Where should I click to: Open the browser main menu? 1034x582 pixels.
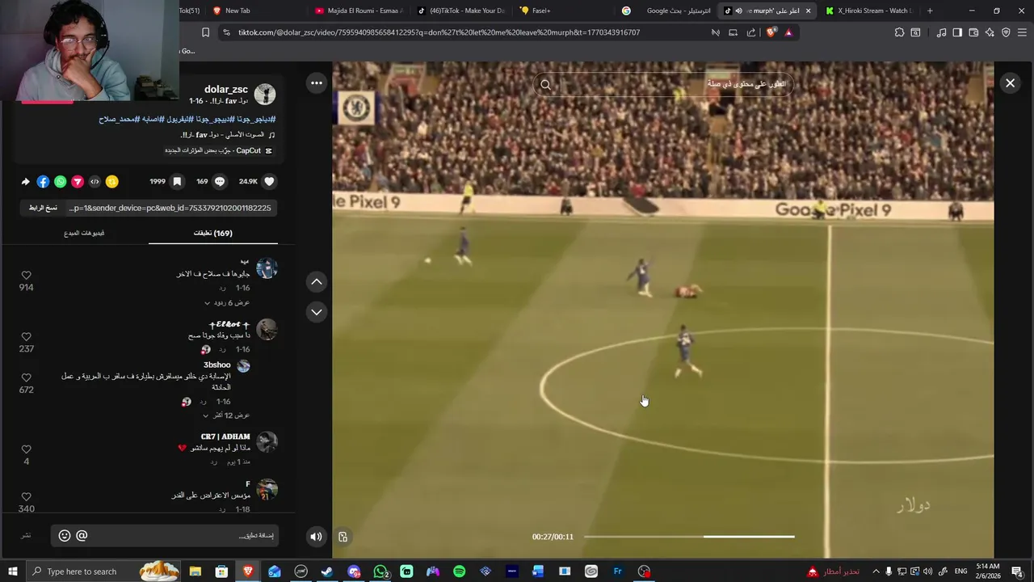tap(1022, 32)
